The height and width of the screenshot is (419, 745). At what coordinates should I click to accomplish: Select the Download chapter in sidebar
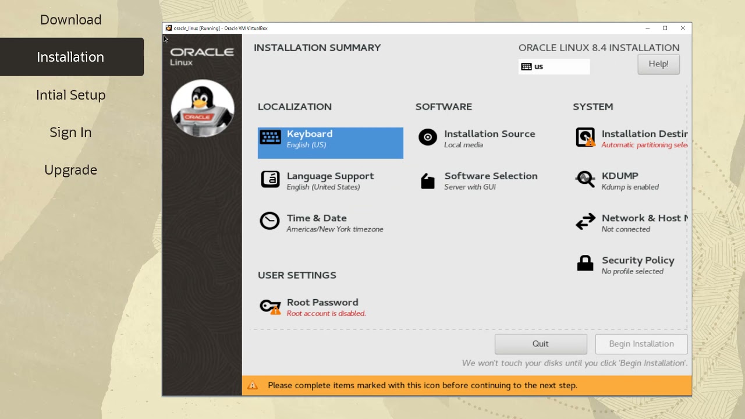point(71,19)
